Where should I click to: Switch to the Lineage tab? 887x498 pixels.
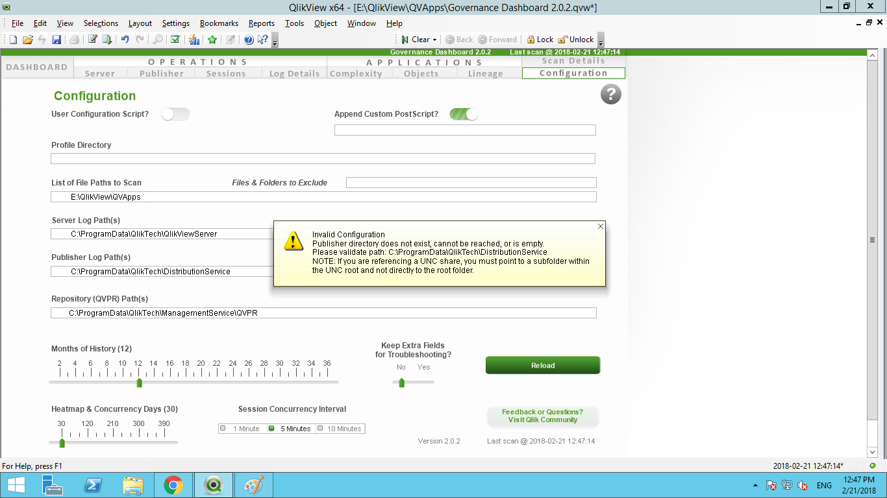pos(486,73)
